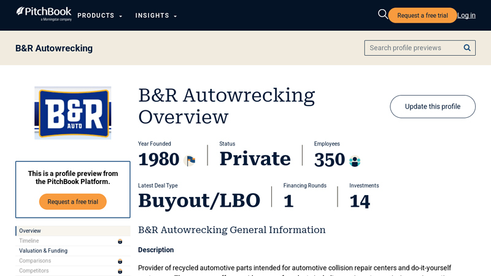Viewport: 491px width, 276px height.
Task: Click the PitchBook logo
Action: 44,14
